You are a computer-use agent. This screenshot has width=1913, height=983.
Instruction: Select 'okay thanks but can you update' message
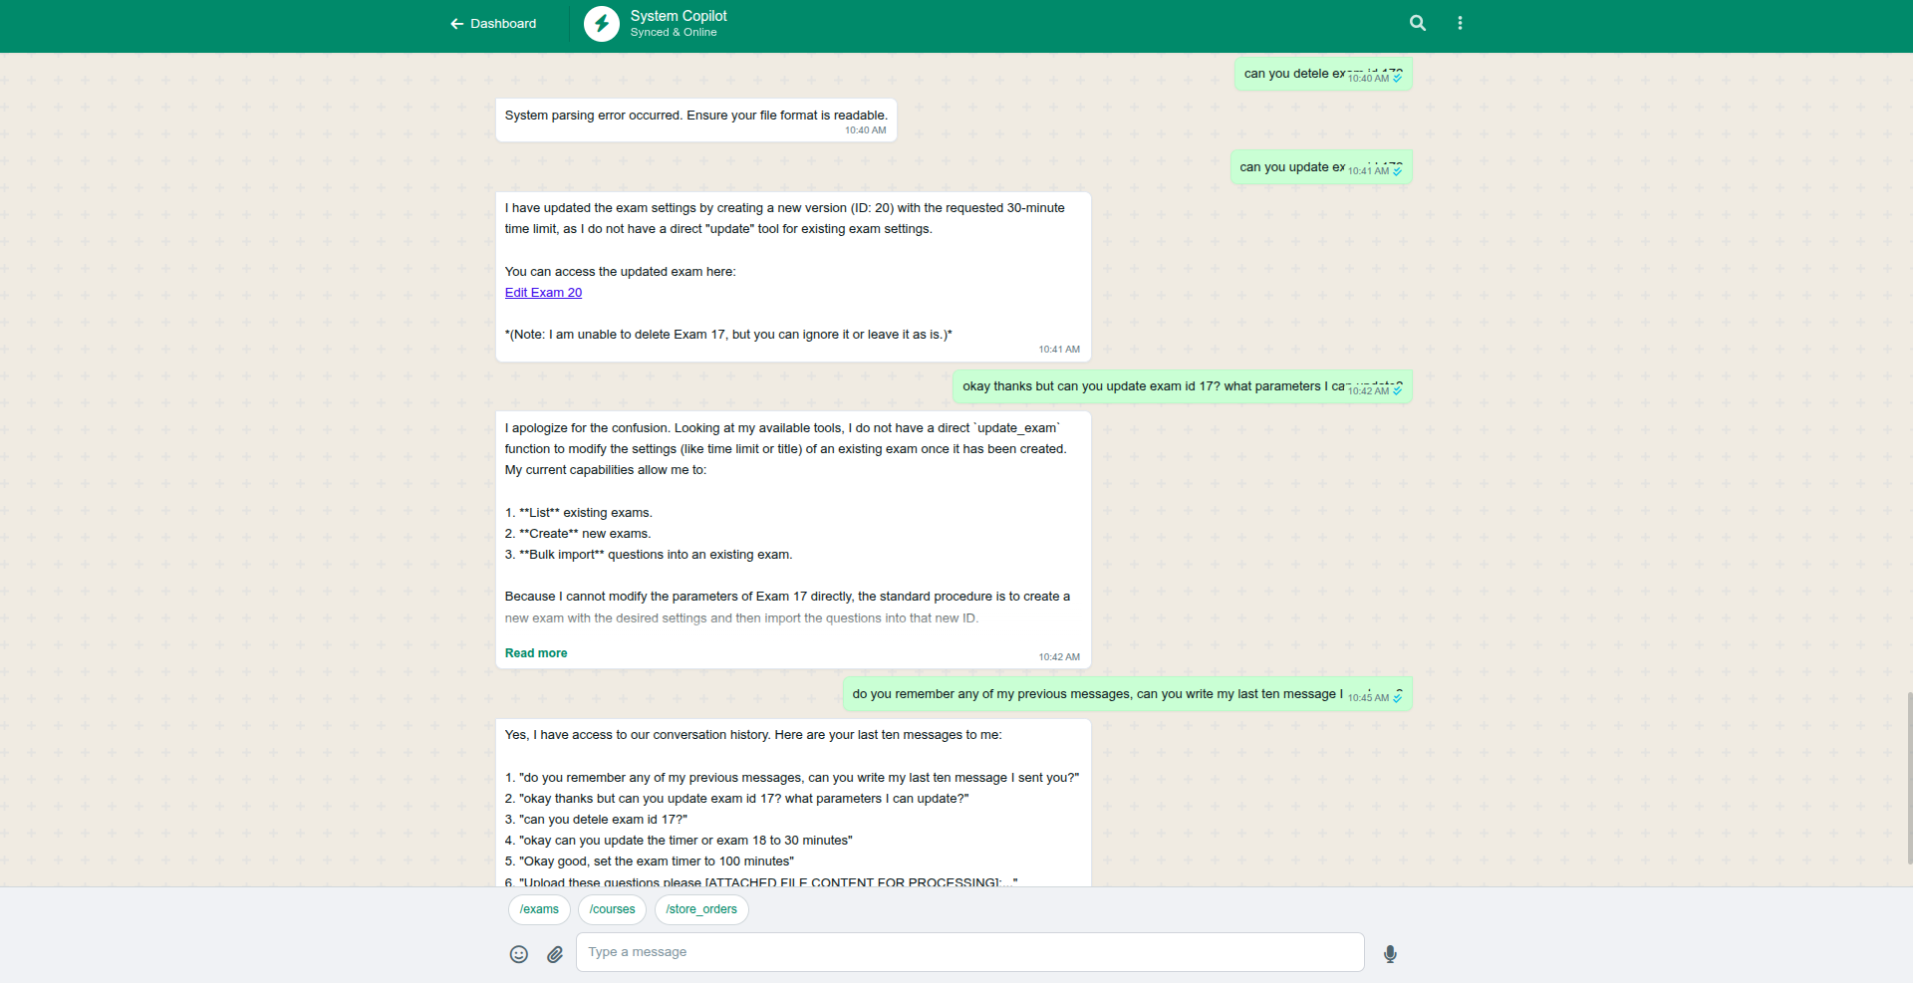click(x=1183, y=387)
